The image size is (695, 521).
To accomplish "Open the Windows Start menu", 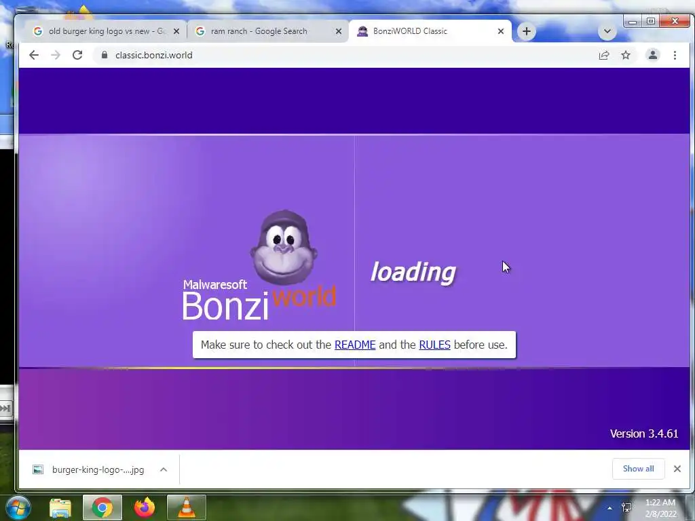I will coord(18,507).
